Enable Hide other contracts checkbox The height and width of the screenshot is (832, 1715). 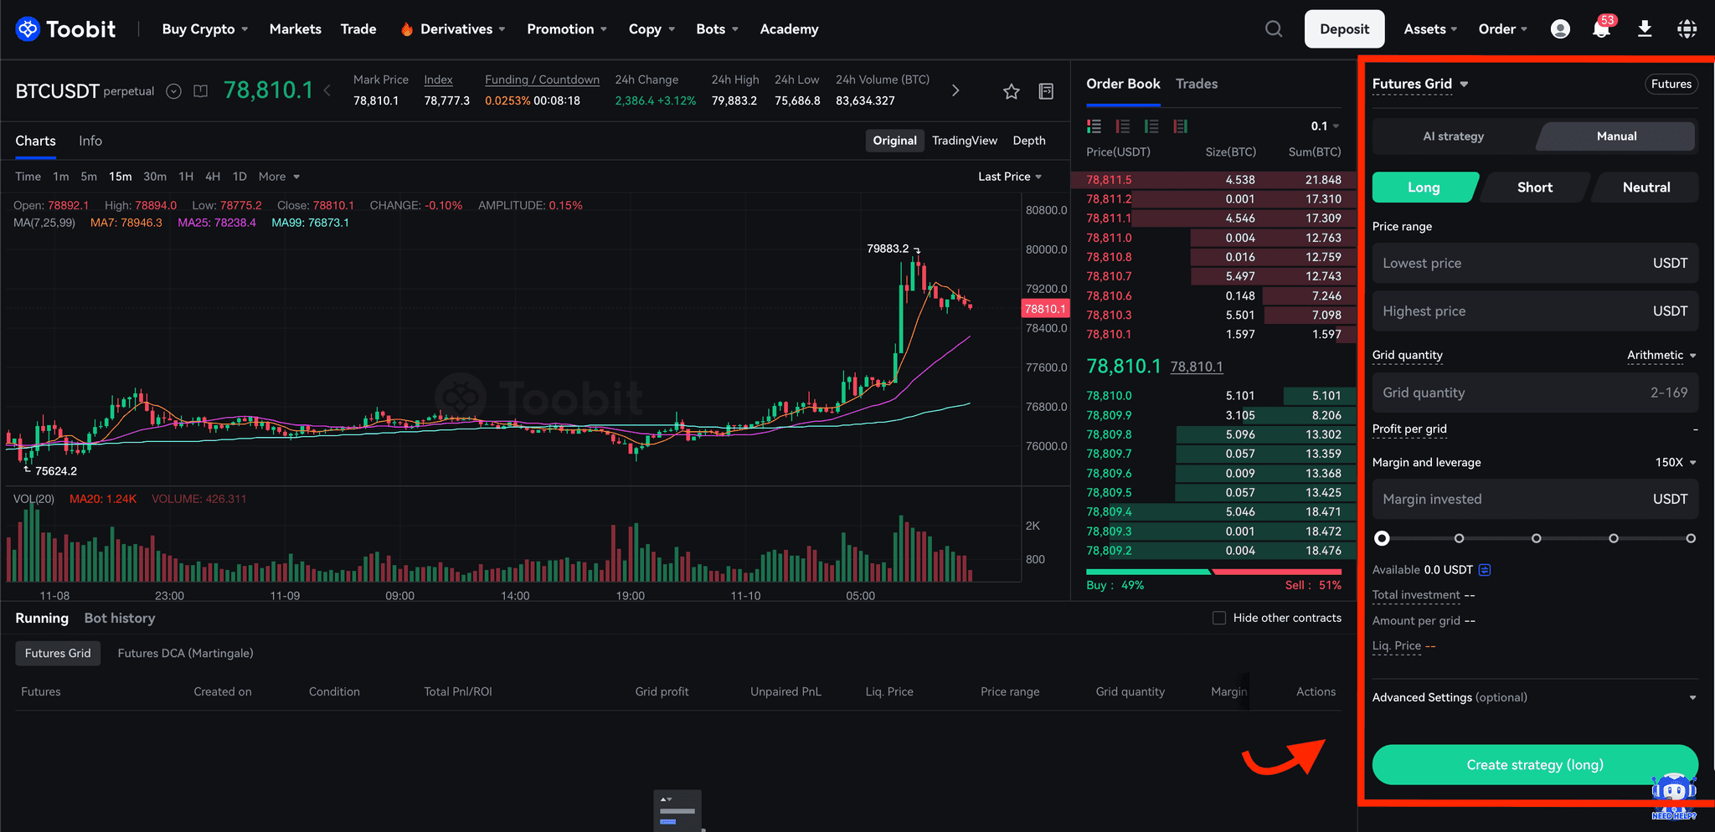coord(1219,618)
